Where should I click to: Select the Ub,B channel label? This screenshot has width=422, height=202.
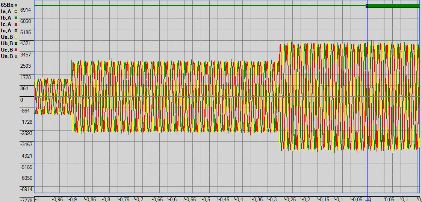click(x=7, y=43)
